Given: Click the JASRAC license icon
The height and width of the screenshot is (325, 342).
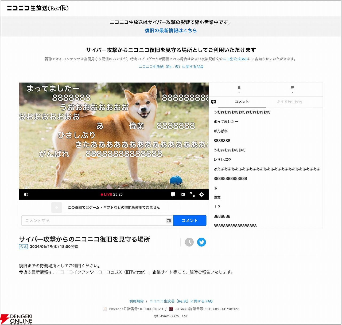Looking at the screenshot, I should 171,309.
